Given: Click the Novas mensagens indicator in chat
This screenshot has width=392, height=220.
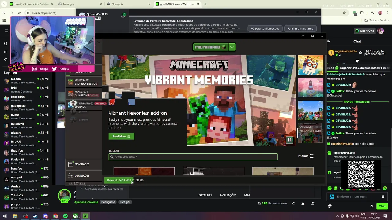Looking at the screenshot, I should point(357,102).
